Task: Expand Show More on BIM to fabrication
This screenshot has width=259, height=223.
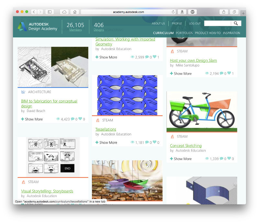Action: click(x=32, y=119)
